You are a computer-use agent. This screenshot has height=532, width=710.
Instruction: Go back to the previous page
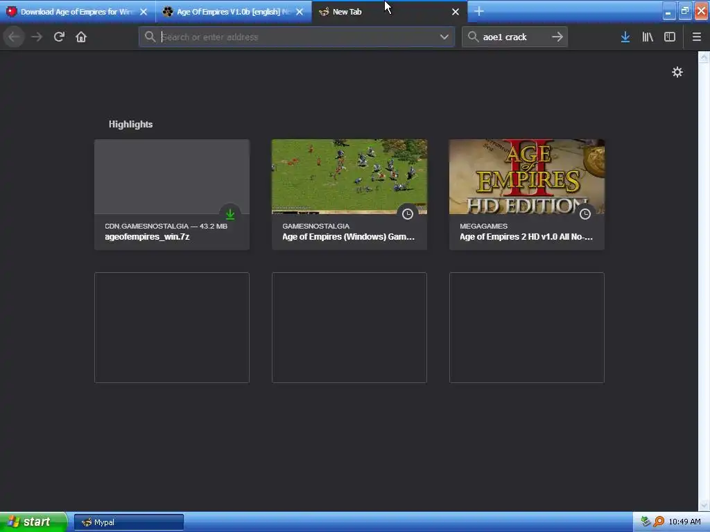pos(14,37)
